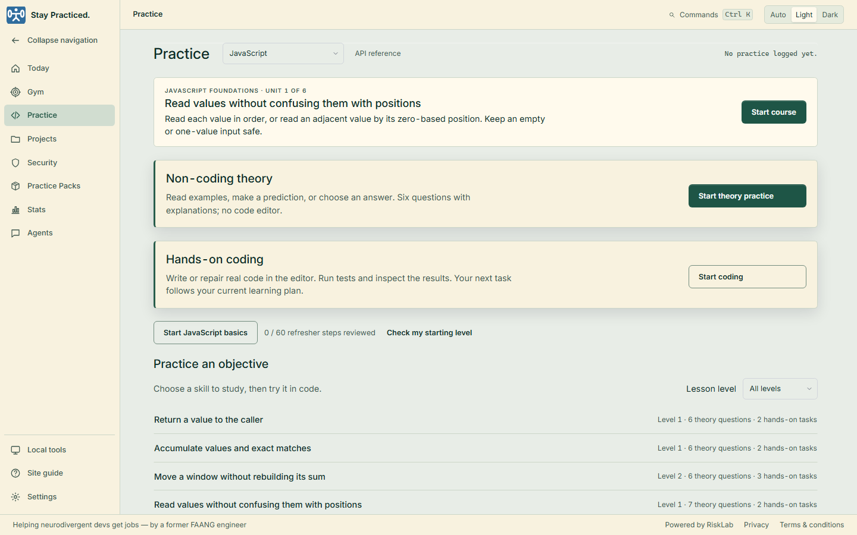Open the Commands palette search
This screenshot has height=535, width=857.
[x=711, y=15]
